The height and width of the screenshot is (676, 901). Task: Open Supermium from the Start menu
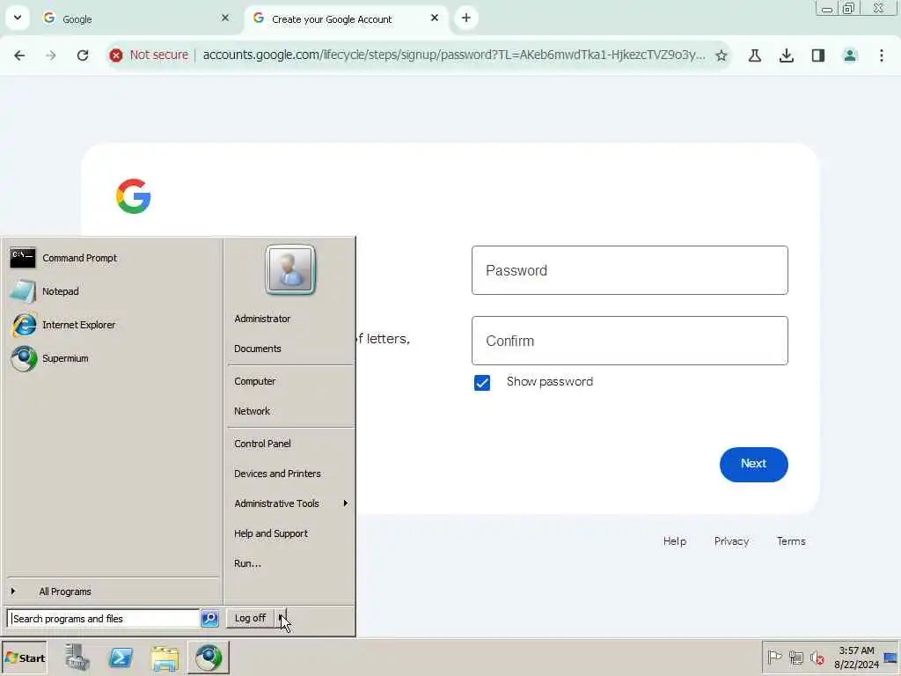(113, 358)
